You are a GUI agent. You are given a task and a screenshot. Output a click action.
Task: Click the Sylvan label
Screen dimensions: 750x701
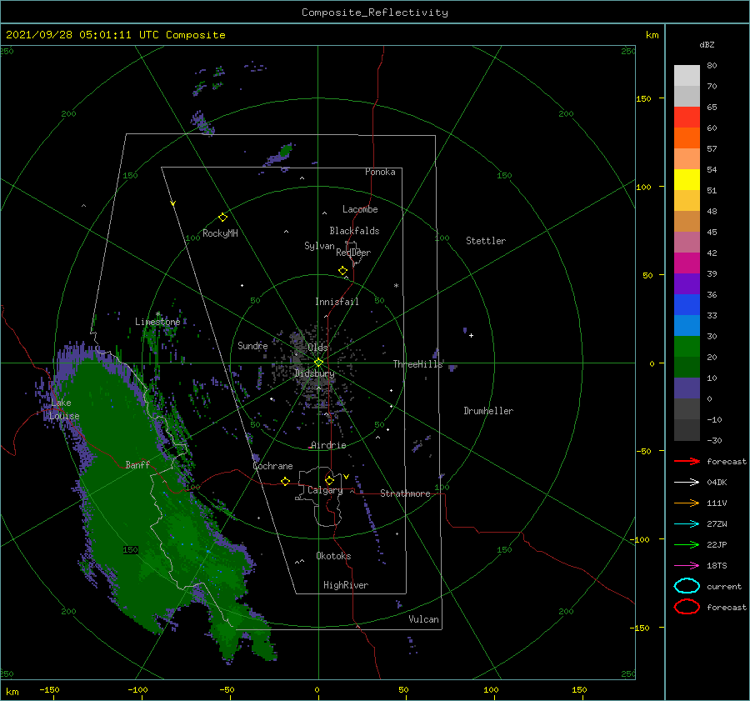(319, 246)
